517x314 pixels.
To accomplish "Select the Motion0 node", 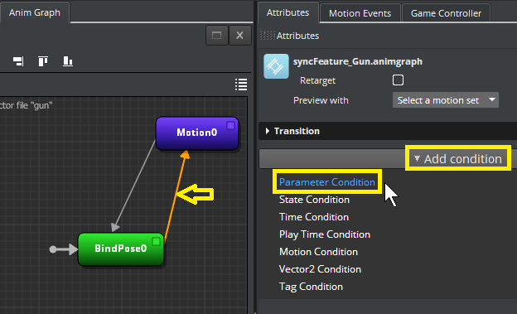I will [197, 133].
